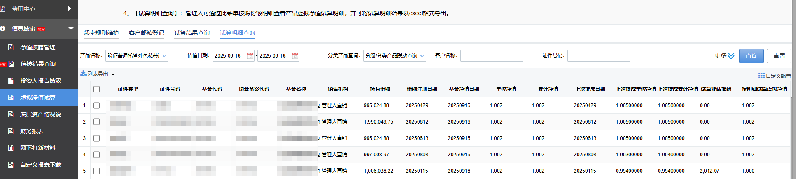Switch to the 试算明细查询 tab
Screen dimensions: 796x179
(237, 33)
